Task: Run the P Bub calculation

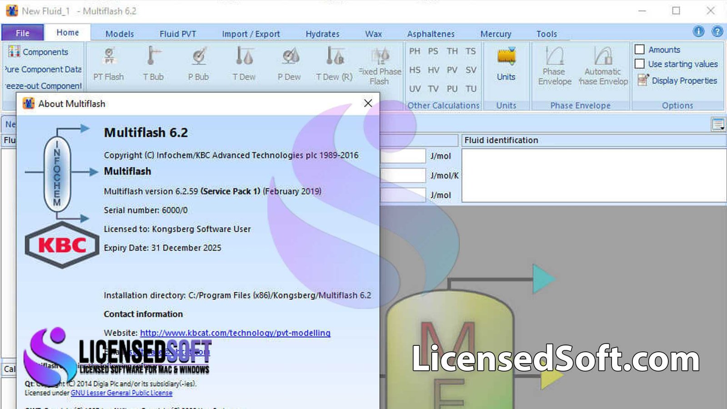Action: pyautogui.click(x=199, y=64)
